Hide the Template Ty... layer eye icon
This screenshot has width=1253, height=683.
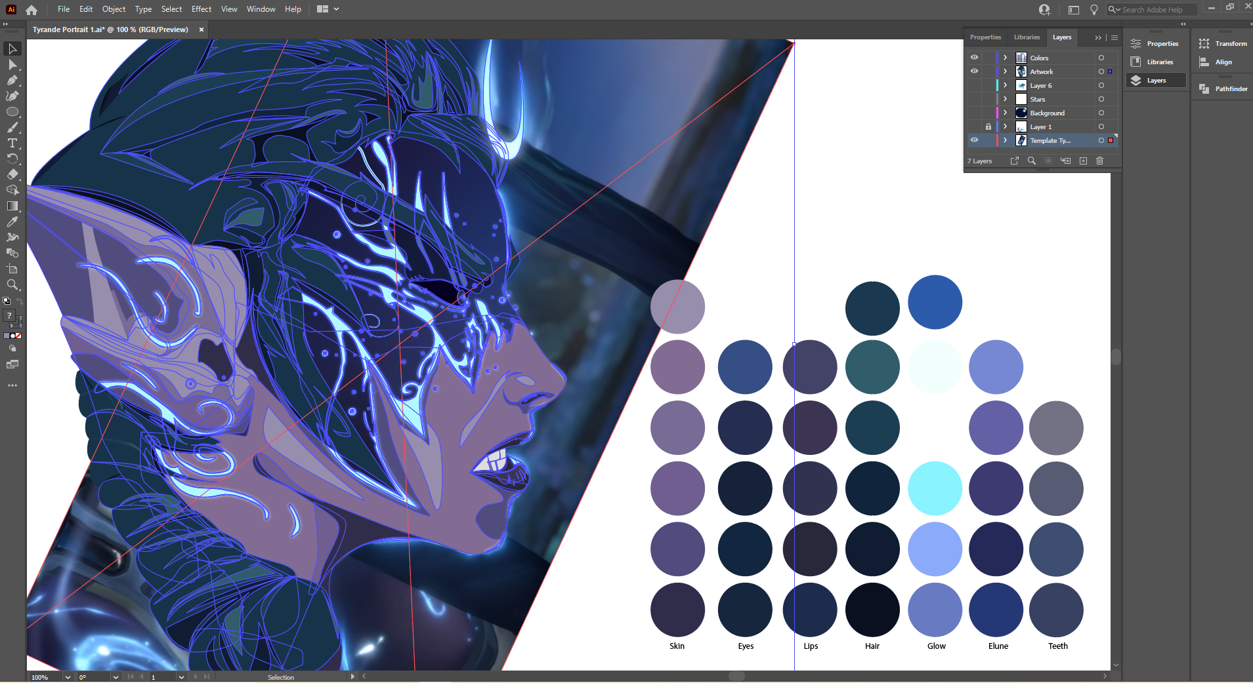974,140
